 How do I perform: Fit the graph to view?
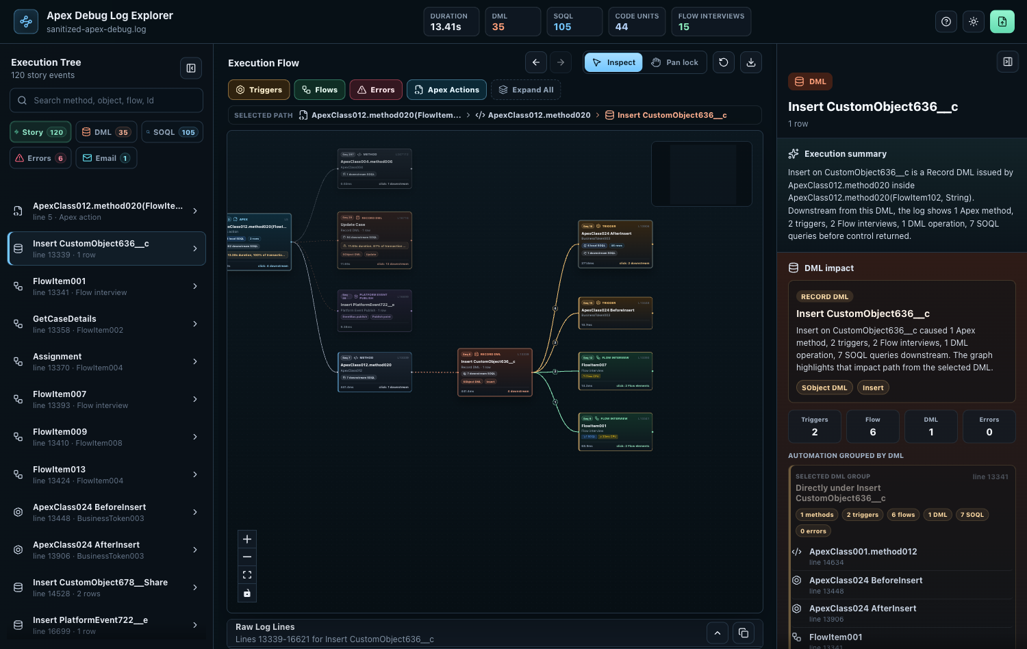click(x=247, y=575)
